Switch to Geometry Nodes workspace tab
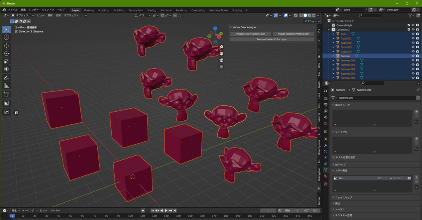422x220 pixels. pos(218,10)
